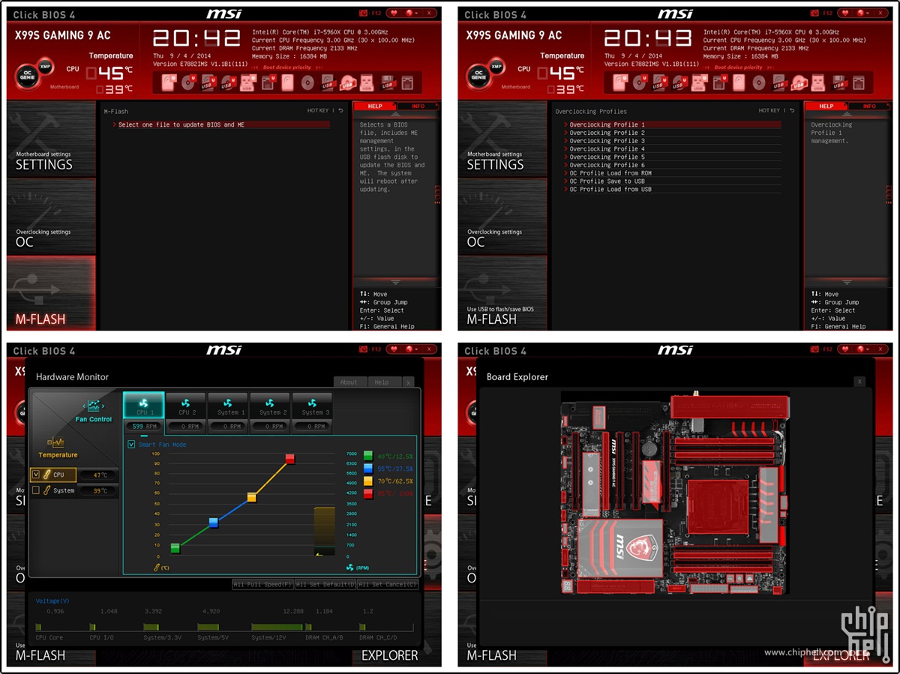Select the System 3 fan tab

pyautogui.click(x=312, y=406)
